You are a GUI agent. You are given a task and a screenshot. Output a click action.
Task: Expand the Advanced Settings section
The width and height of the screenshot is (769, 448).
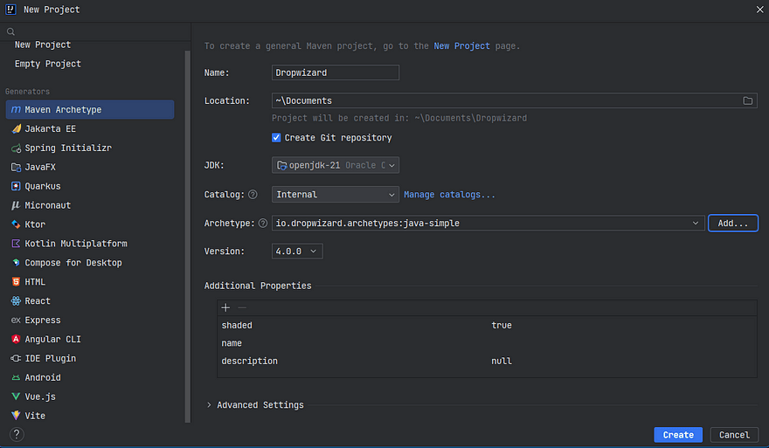(210, 405)
